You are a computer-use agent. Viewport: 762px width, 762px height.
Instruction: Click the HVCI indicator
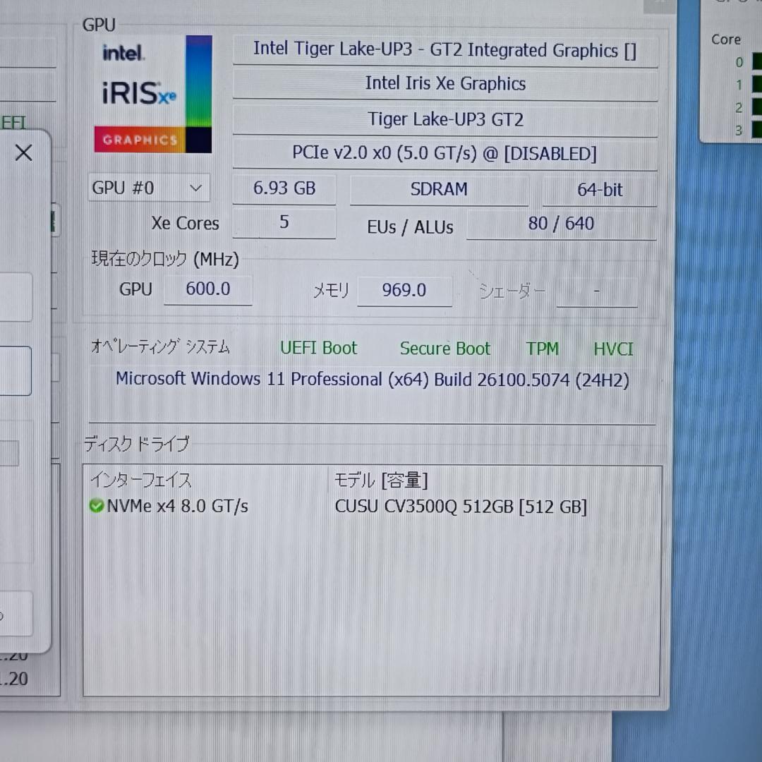[x=613, y=349]
